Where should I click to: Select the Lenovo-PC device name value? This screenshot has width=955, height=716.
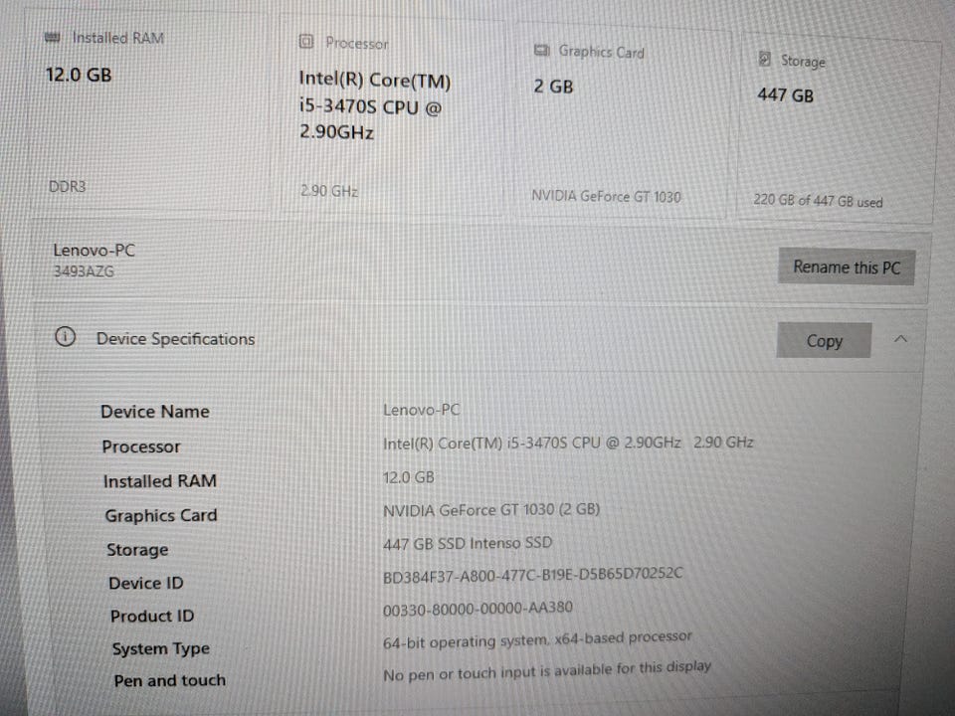[x=421, y=410]
